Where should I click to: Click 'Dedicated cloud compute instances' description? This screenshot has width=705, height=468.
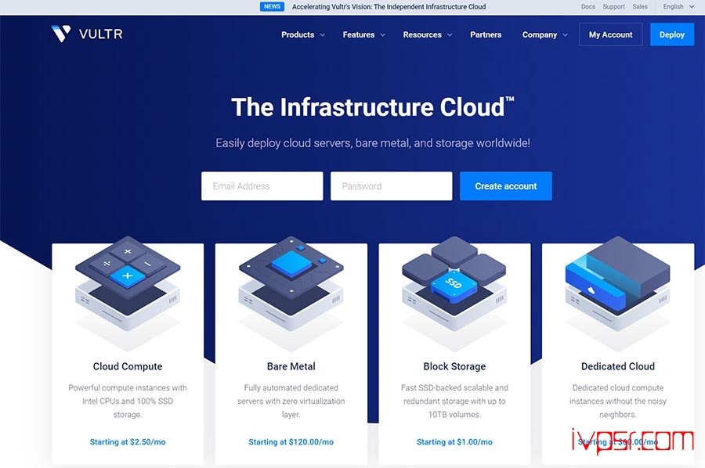tap(618, 401)
